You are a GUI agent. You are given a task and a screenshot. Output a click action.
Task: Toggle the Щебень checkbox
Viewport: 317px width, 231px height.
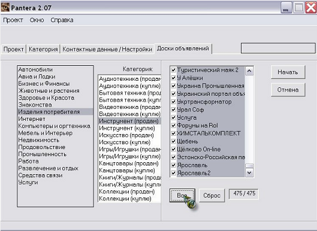(173, 141)
